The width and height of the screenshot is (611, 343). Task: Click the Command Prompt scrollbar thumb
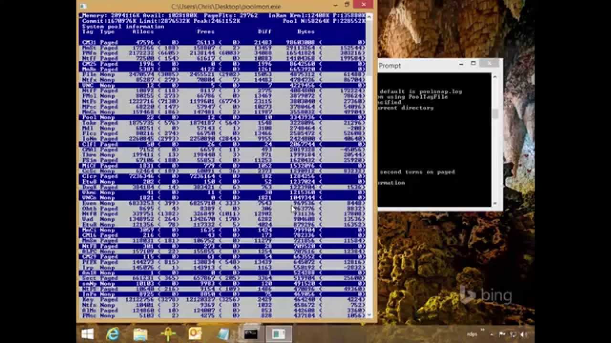pos(495,114)
